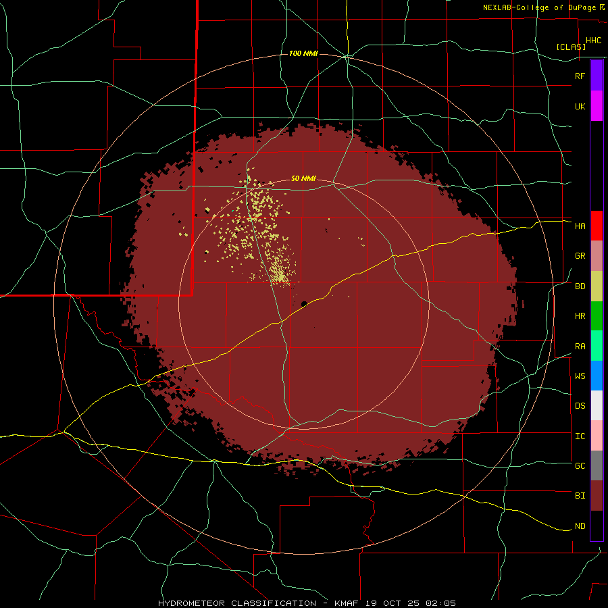Click the WS legend label
This screenshot has height=608, width=608.
580,376
